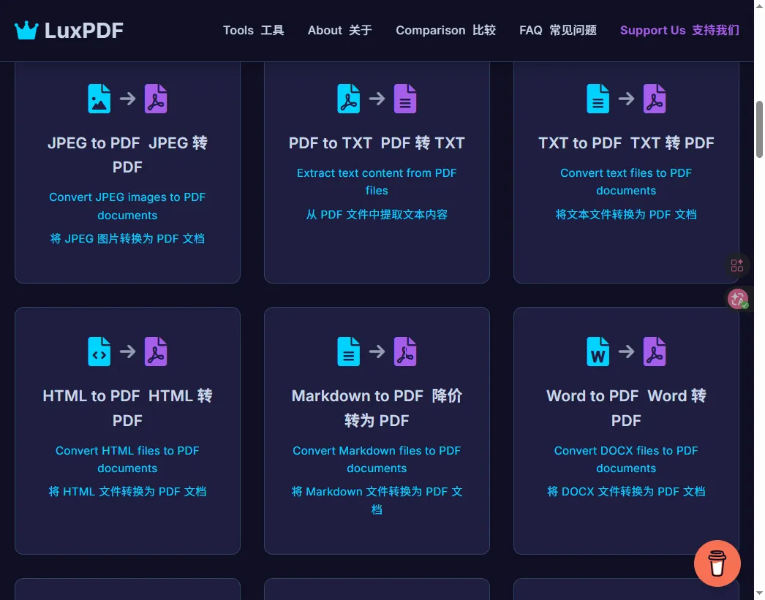Screen dimensions: 765x600
Task: Click 'Convert DOCX files to PDF documents' text
Action: pyautogui.click(x=626, y=459)
